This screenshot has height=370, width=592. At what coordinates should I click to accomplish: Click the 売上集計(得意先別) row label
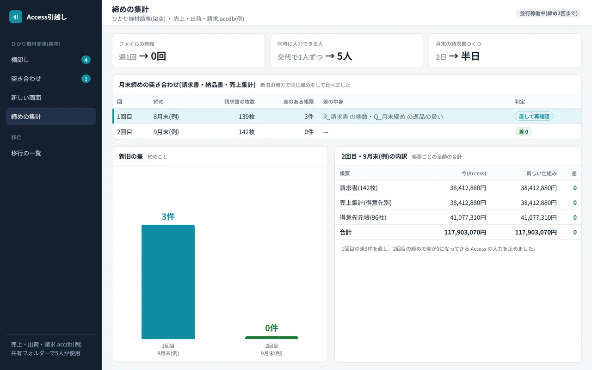coord(366,203)
